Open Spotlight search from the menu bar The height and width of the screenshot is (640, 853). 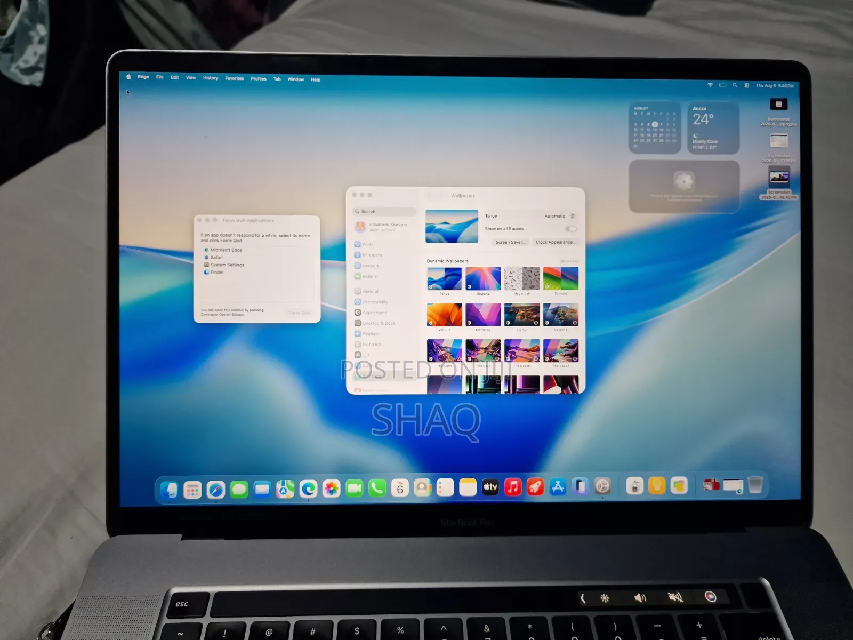735,85
